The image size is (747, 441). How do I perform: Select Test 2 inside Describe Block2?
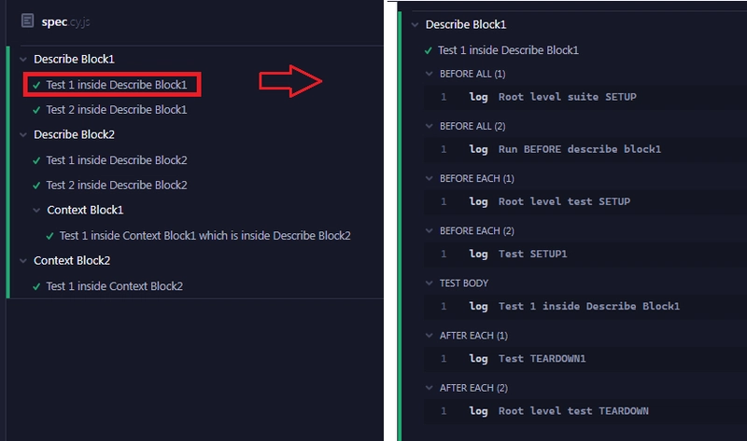coord(117,185)
